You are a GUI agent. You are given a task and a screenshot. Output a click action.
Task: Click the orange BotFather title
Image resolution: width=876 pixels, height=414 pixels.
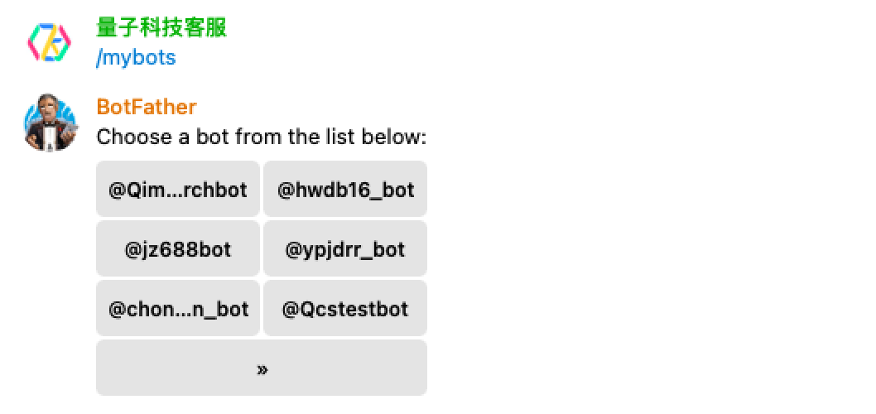(147, 107)
